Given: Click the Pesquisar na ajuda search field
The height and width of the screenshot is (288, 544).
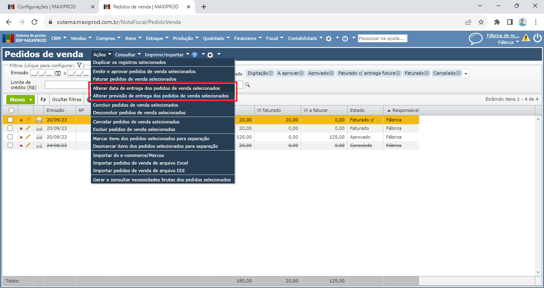Looking at the screenshot, I should click(x=383, y=38).
